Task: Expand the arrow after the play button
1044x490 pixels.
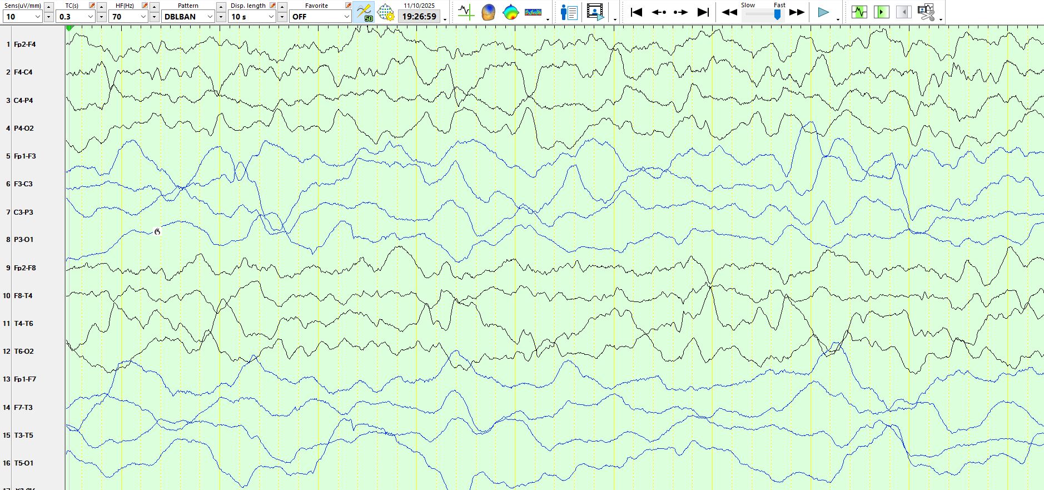Action: coord(838,19)
